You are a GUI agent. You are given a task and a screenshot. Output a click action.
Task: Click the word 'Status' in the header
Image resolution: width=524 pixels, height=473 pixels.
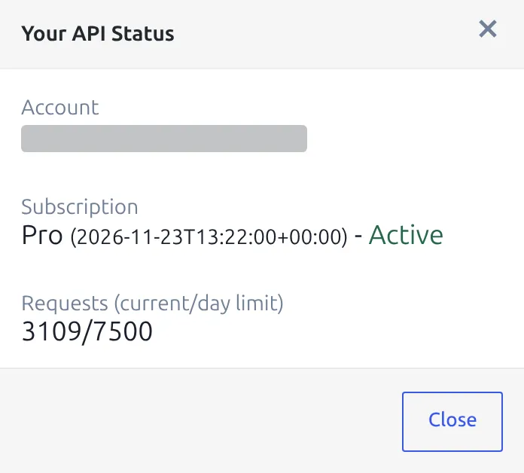pyautogui.click(x=143, y=34)
